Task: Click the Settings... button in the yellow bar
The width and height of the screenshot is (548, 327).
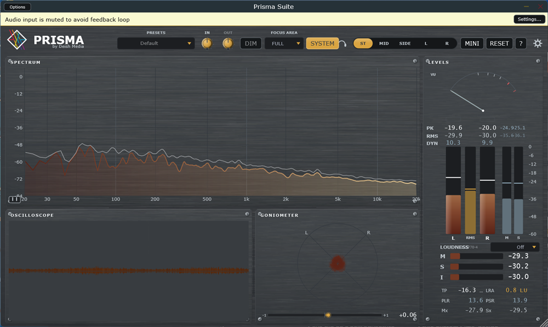Action: click(529, 19)
